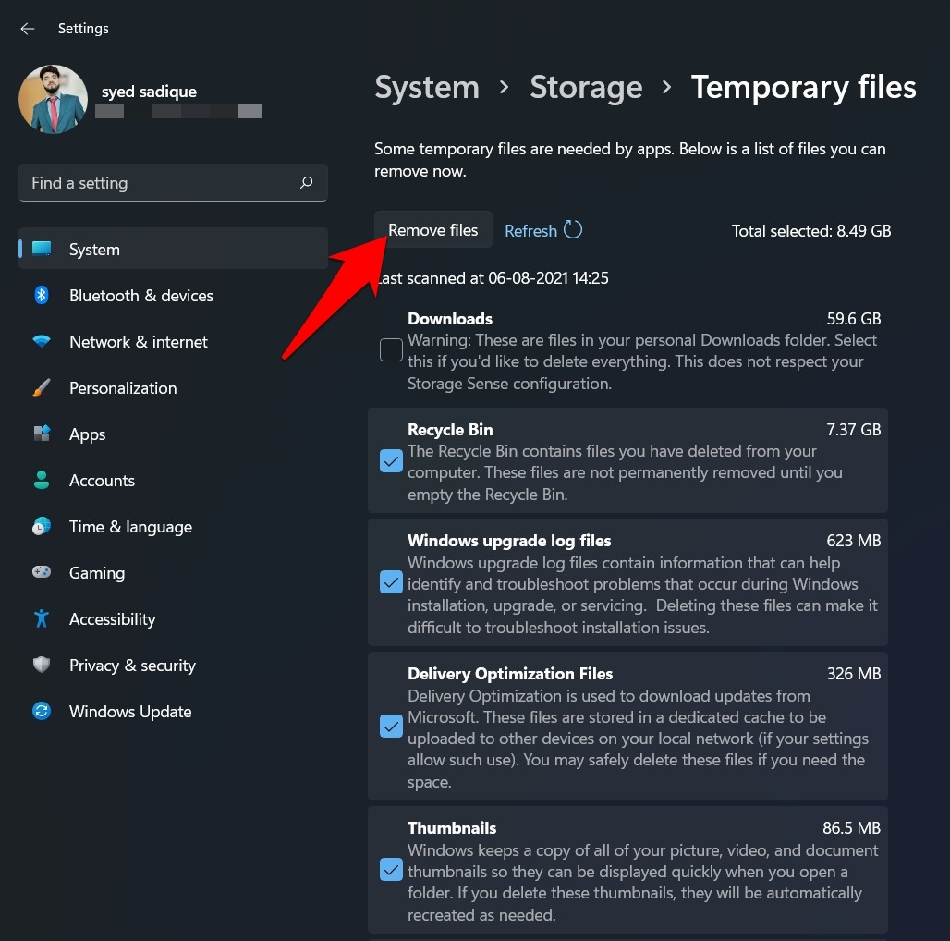
Task: Check the Downloads cleanup checkbox
Action: [391, 349]
